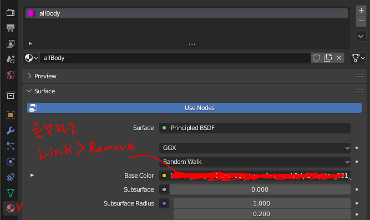Adjust Subsurface Radius 1.000 field

[x=262, y=203]
